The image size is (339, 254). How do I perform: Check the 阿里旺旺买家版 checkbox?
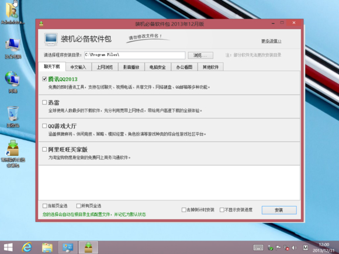coord(44,149)
